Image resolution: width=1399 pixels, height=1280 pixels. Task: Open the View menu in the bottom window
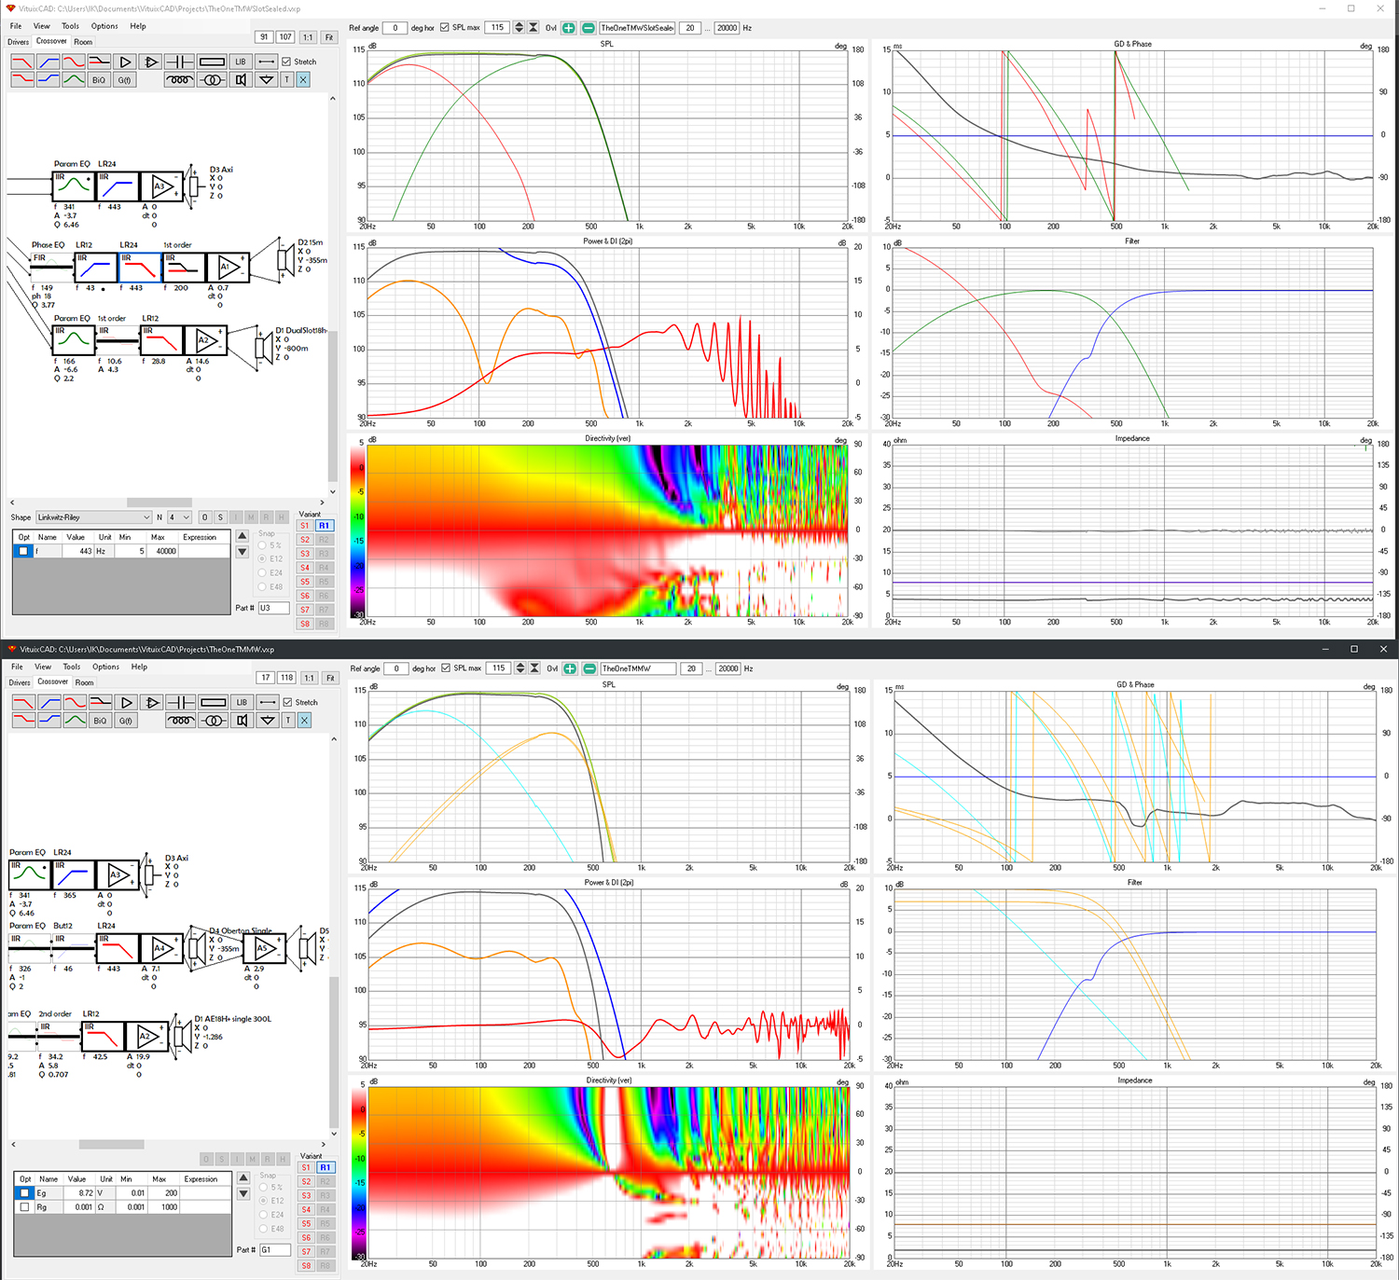tap(43, 667)
